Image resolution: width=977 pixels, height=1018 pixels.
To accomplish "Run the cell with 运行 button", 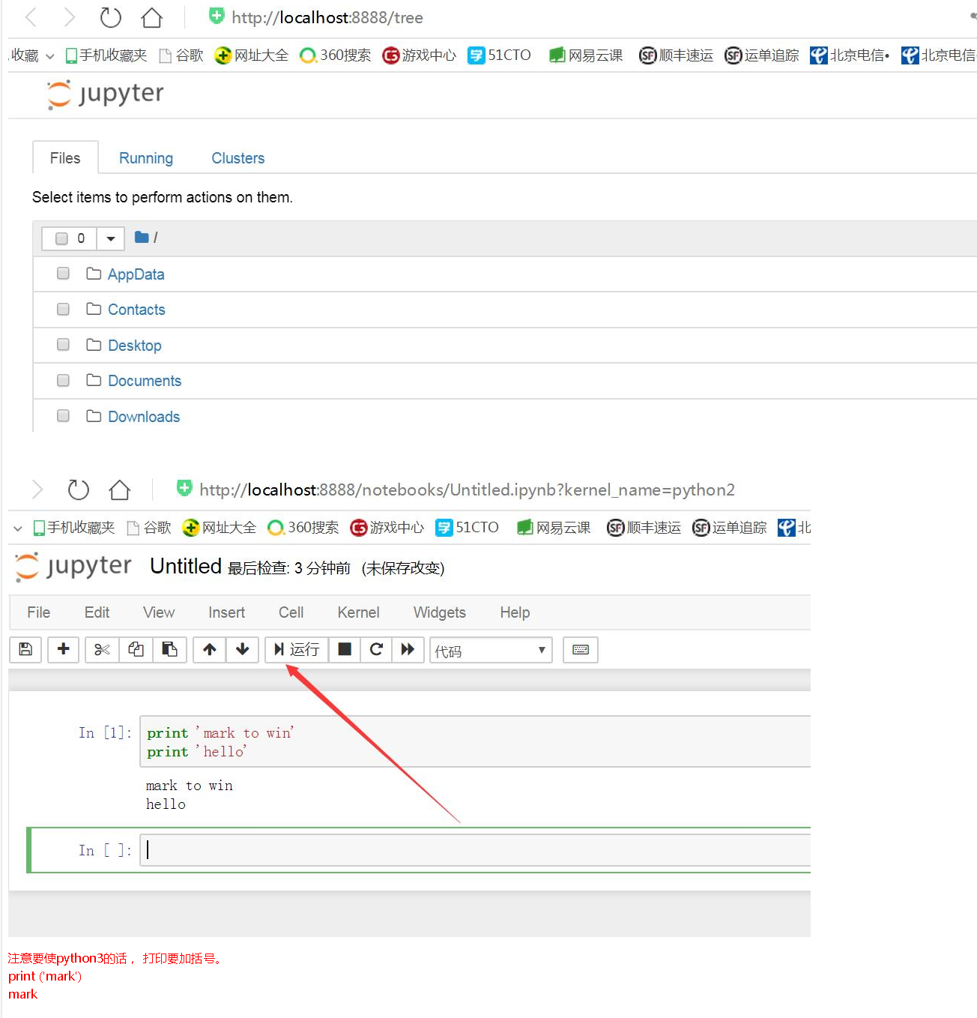I will 297,649.
